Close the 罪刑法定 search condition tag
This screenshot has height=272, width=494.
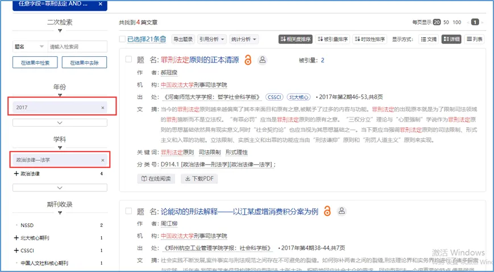pyautogui.click(x=100, y=4)
